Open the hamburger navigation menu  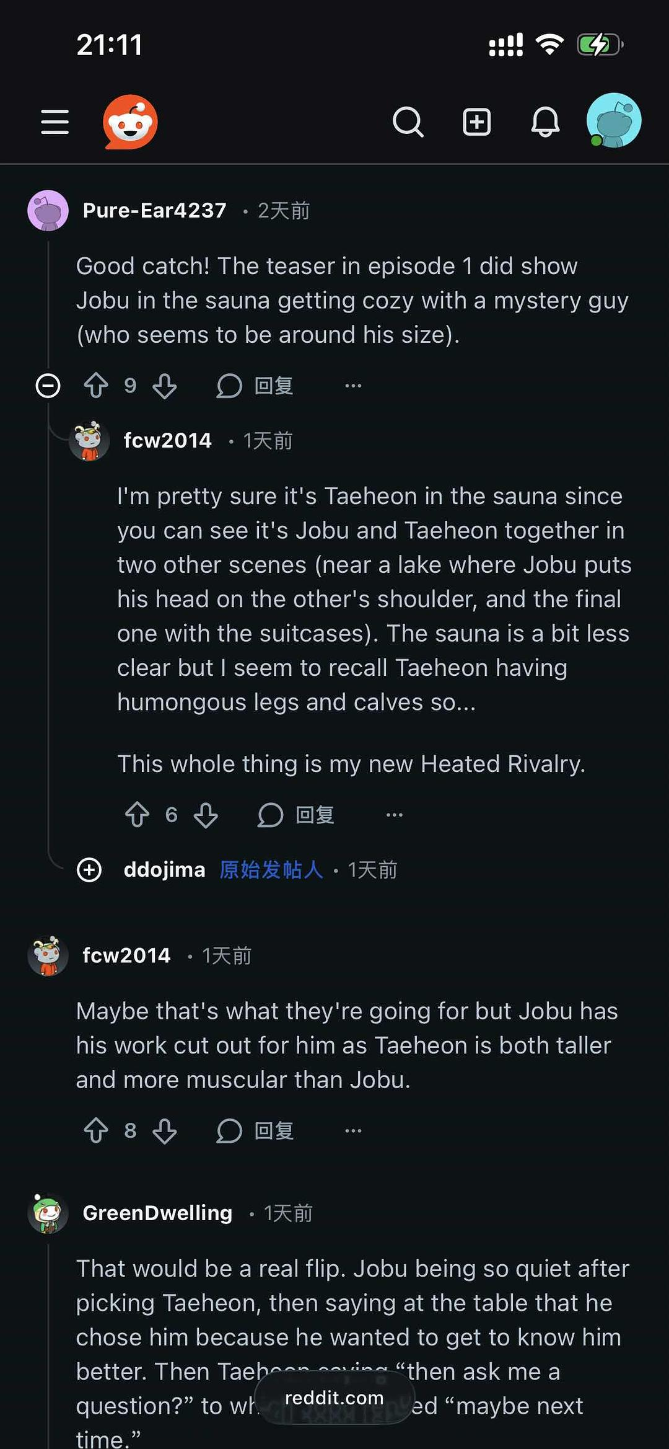pos(55,122)
